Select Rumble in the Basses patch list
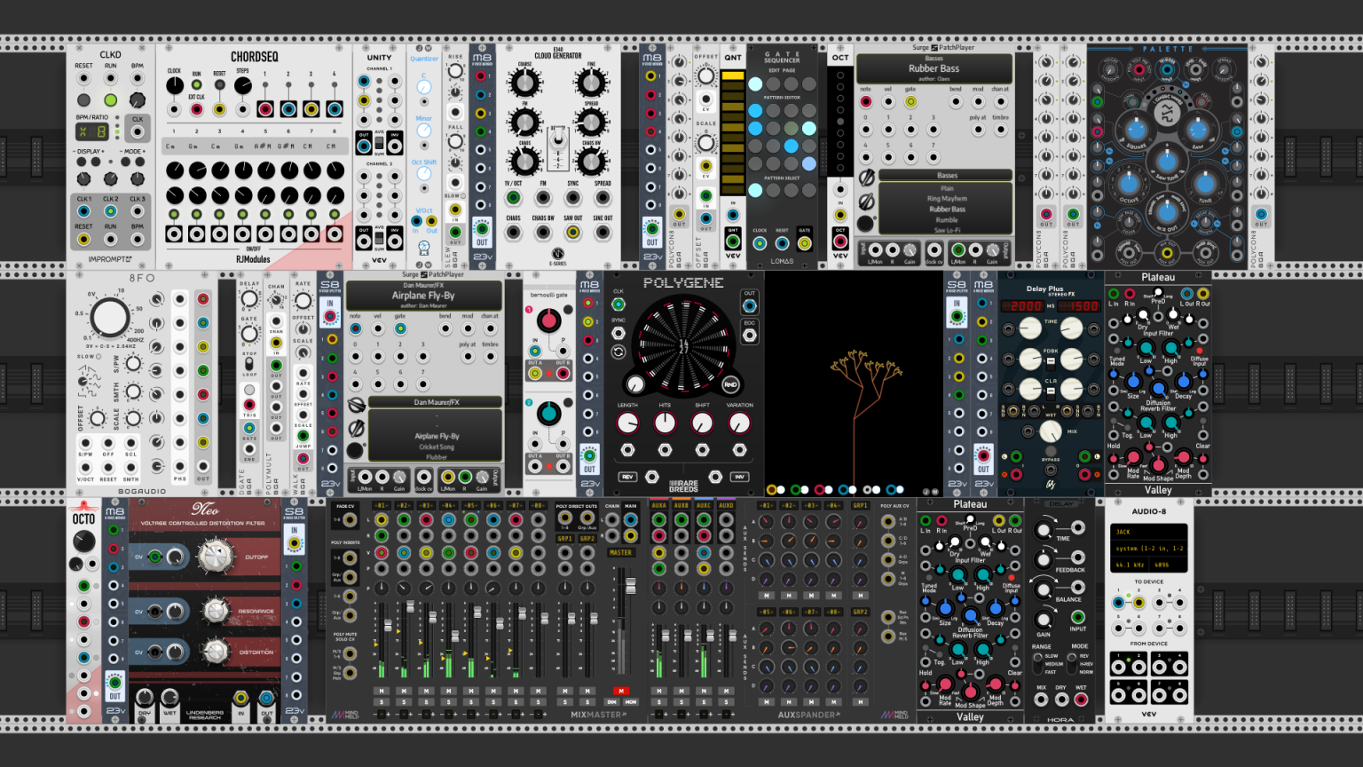This screenshot has height=767, width=1363. 947,220
